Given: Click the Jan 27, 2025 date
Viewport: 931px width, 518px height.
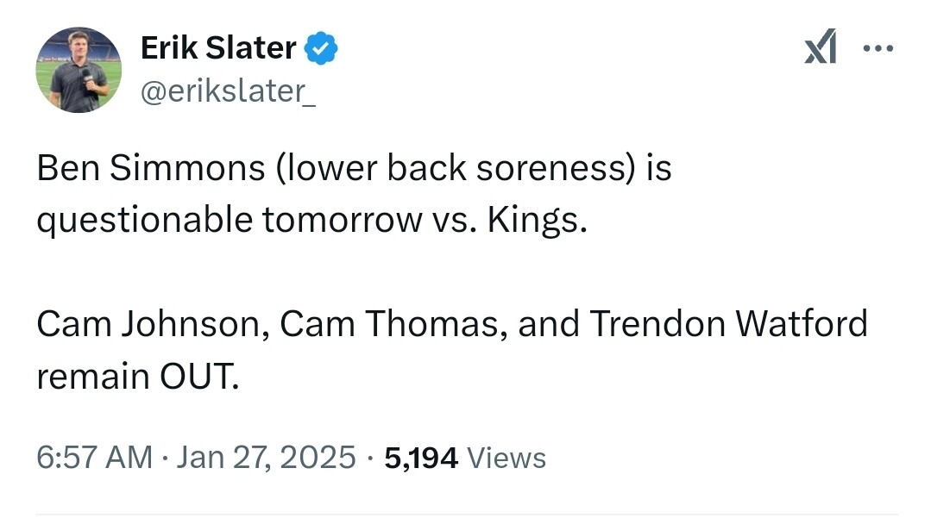Looking at the screenshot, I should pos(266,457).
